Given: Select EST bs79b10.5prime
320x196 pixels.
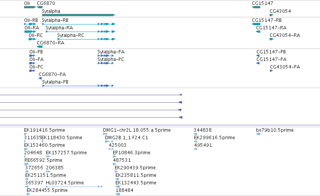Looking at the screenshot, I should click(258, 134).
